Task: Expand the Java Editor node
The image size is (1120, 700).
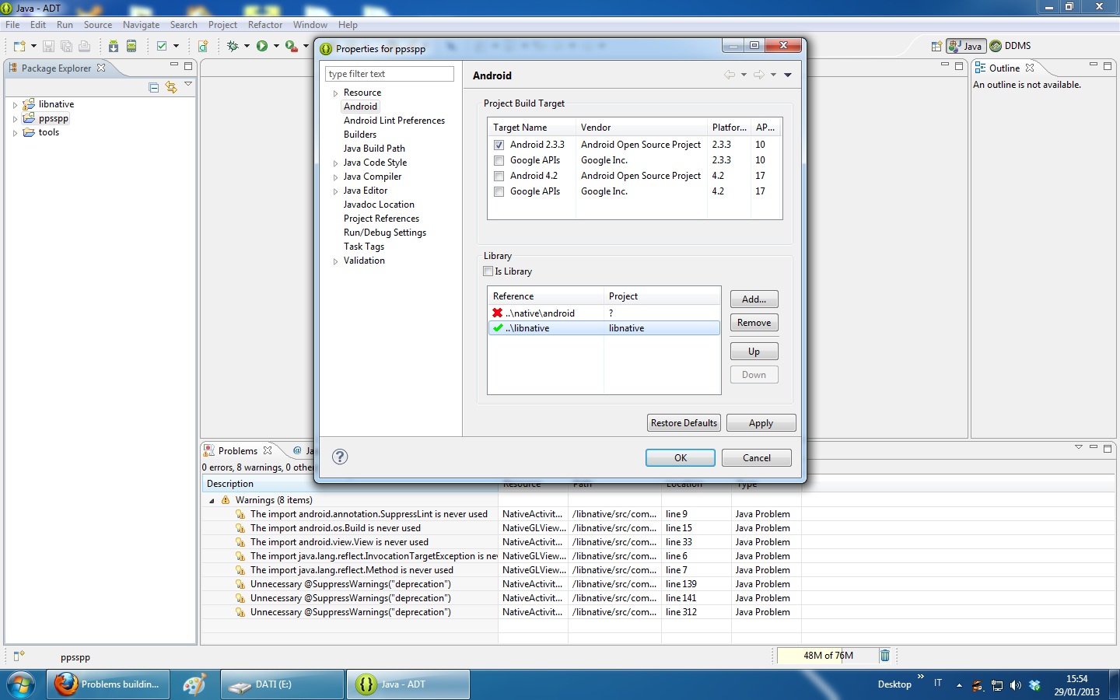Action: tap(336, 191)
